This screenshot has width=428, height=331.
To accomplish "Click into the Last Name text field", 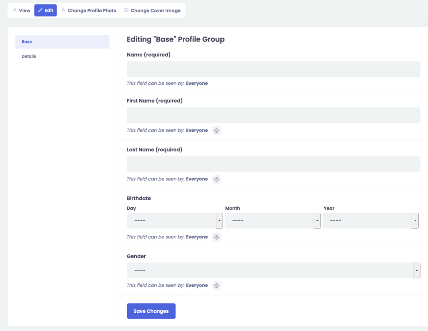I will (273, 164).
